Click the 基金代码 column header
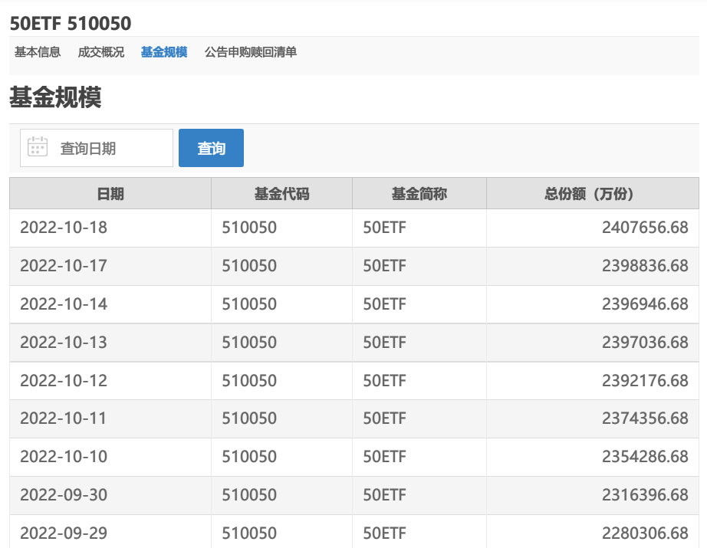707x548 pixels. coord(281,194)
